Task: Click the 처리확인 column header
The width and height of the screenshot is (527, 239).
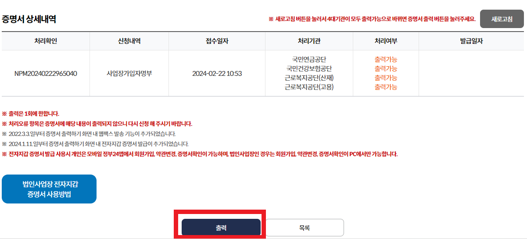Action: coord(46,41)
